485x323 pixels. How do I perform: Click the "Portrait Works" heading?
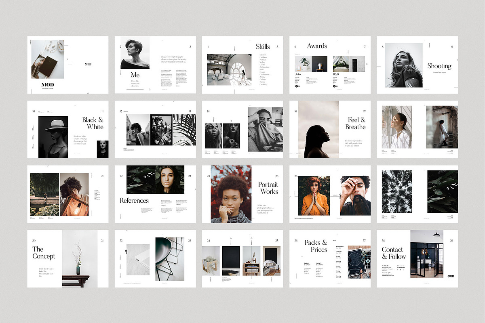point(269,188)
